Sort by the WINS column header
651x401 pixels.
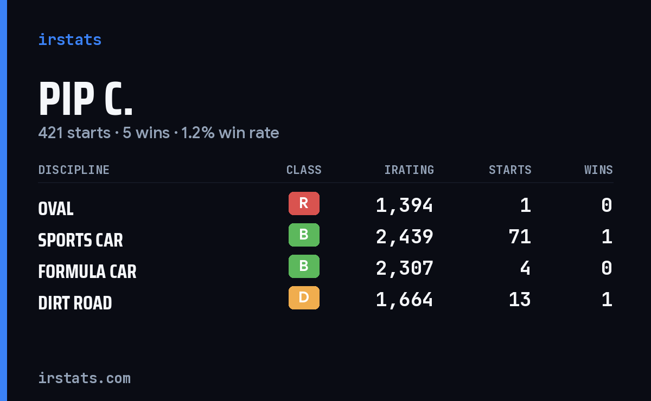coord(598,170)
